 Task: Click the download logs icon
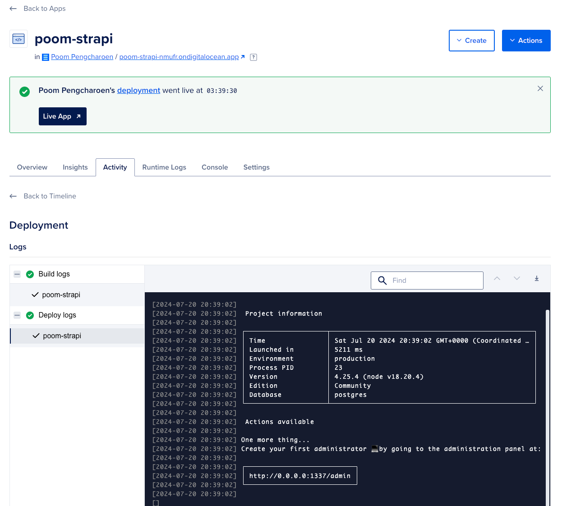[537, 279]
